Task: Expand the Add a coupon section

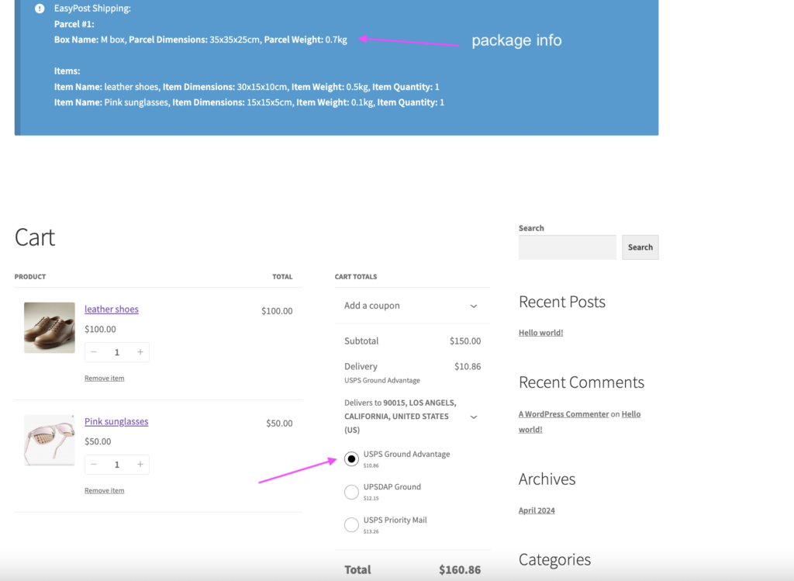Action: tap(474, 306)
